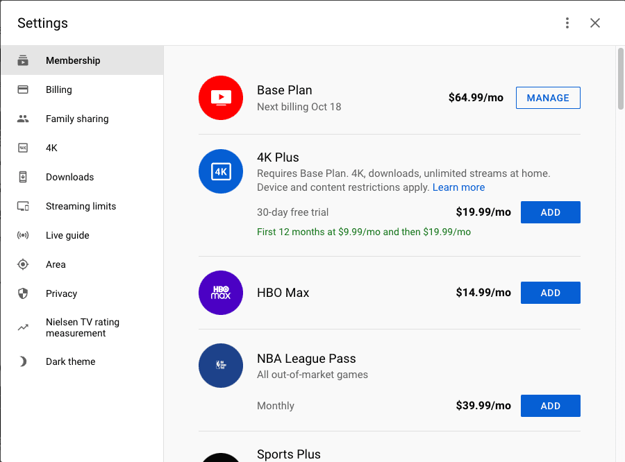Click the Privacy shield icon
This screenshot has width=625, height=462.
23,293
